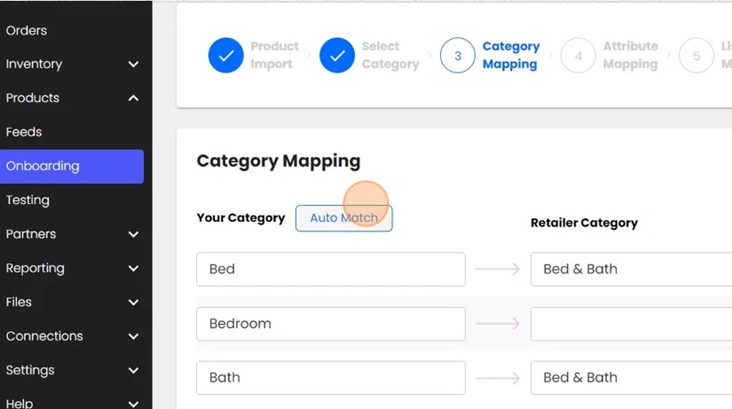The height and width of the screenshot is (409, 732).
Task: Collapse the Products sidebar menu chevron
Action: [x=133, y=98]
